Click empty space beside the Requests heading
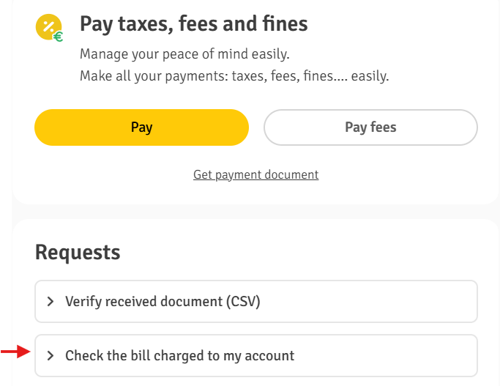 [x=287, y=253]
